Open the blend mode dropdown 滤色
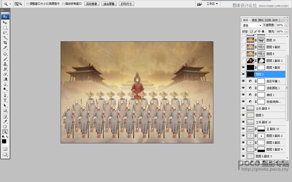Image resolution: width=292 pixels, height=182 pixels. (251, 25)
